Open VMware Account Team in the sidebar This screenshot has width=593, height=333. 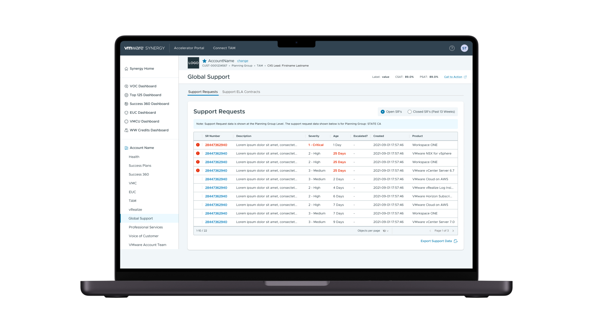tap(147, 245)
